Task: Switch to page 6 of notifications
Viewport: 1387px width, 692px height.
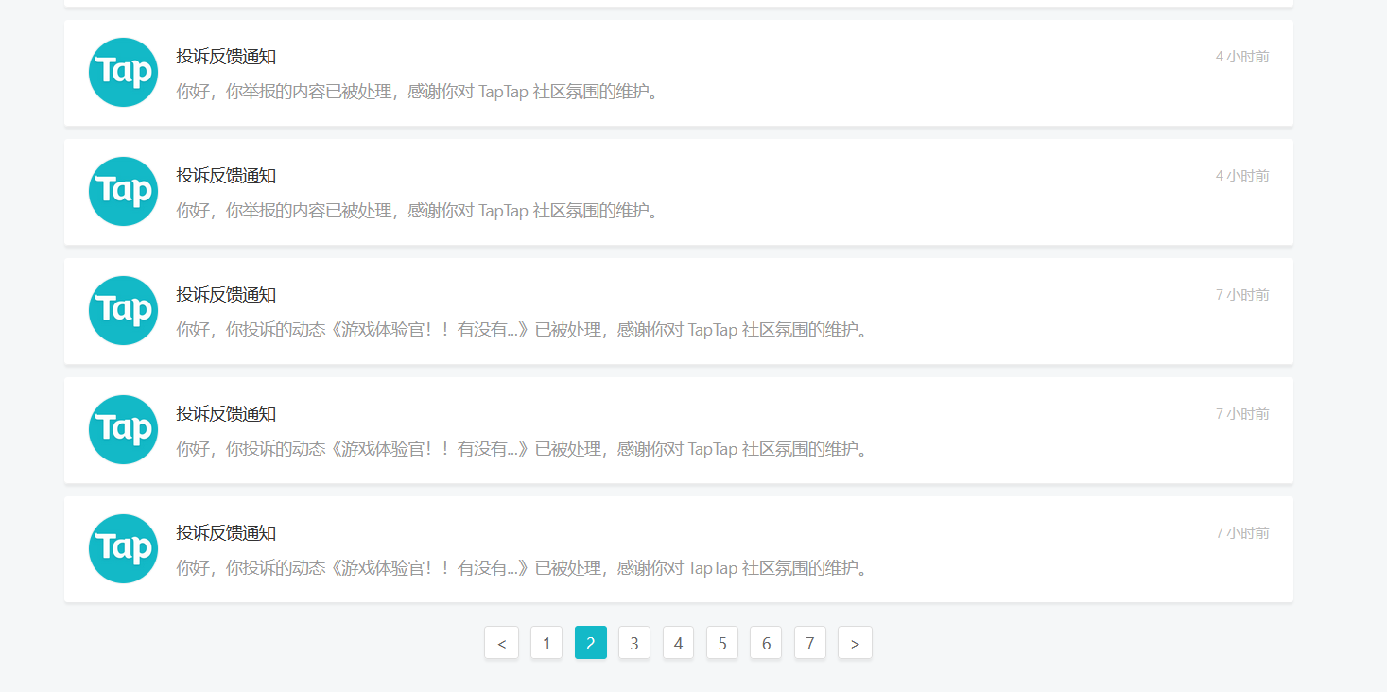Action: pos(766,643)
